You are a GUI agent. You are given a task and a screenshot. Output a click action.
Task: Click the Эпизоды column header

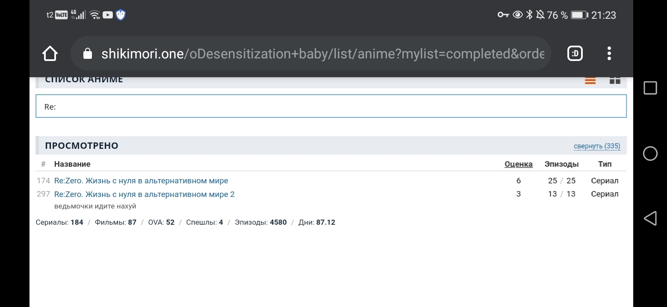pyautogui.click(x=561, y=164)
